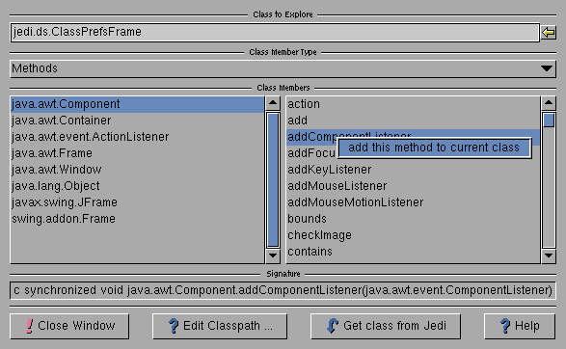Viewport: 566px width, 349px height.
Task: Choose 'add this method to current class'
Action: pos(434,148)
